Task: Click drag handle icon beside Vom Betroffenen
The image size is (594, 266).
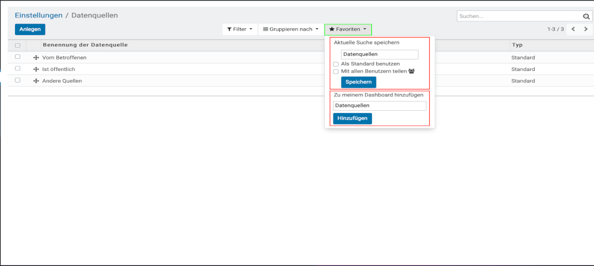Action: 36,58
